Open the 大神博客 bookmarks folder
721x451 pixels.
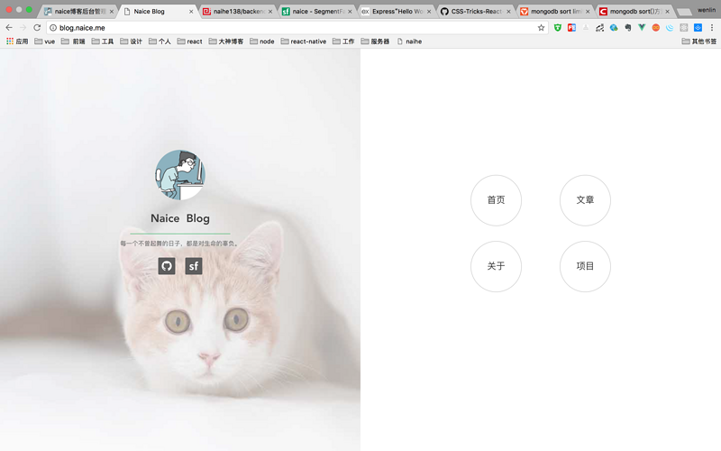click(x=226, y=41)
